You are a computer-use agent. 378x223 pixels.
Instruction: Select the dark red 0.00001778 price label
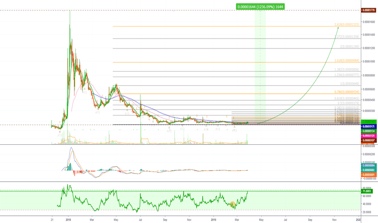click(x=369, y=10)
